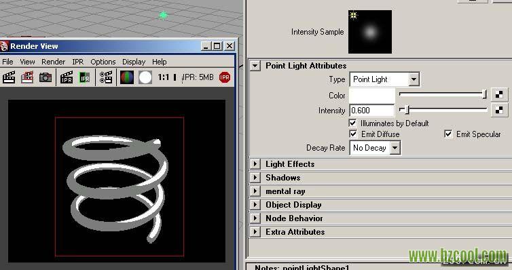Display RGB channels sphere icon
Image resolution: width=512 pixels, height=270 pixels.
click(127, 77)
